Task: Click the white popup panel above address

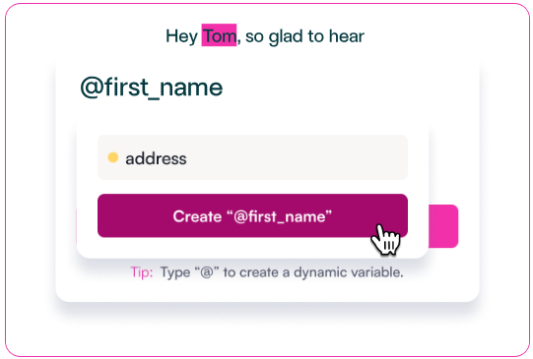Action: [x=252, y=125]
